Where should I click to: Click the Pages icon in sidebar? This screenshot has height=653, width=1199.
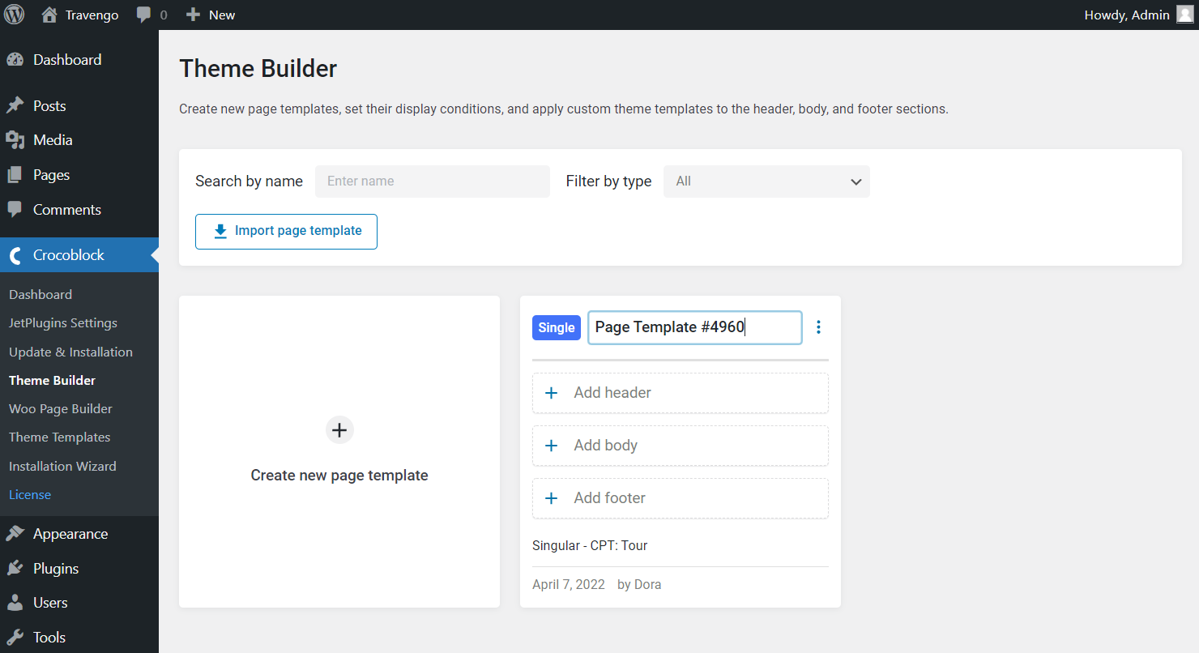(x=15, y=175)
